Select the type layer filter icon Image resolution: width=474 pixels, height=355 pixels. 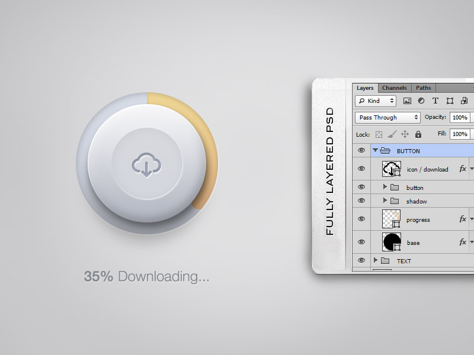tap(435, 101)
